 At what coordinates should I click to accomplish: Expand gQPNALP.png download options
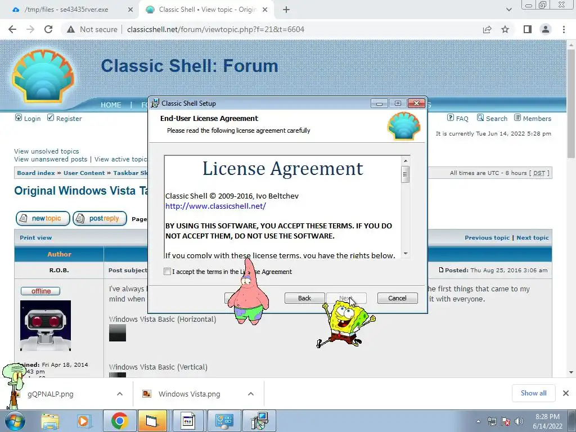tap(120, 394)
